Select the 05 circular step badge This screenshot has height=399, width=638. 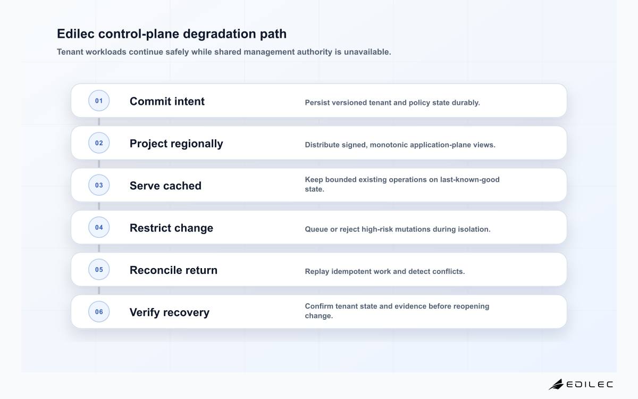point(99,269)
